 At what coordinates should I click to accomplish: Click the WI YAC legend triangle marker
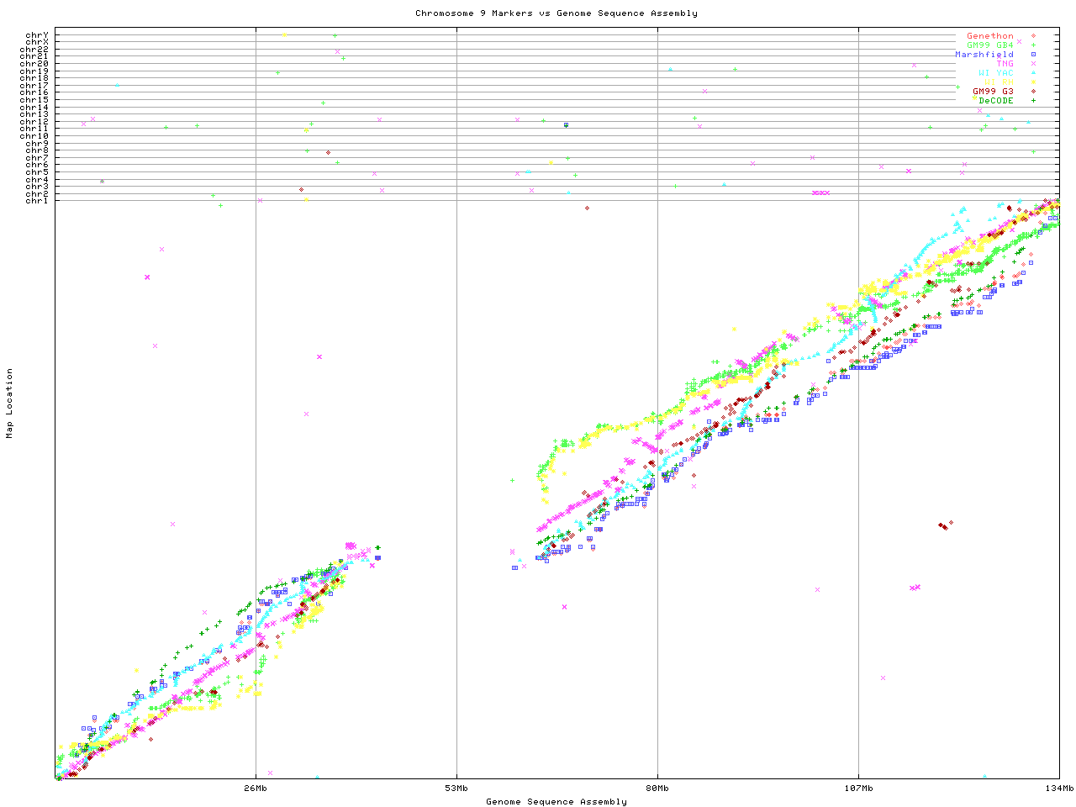click(1033, 73)
